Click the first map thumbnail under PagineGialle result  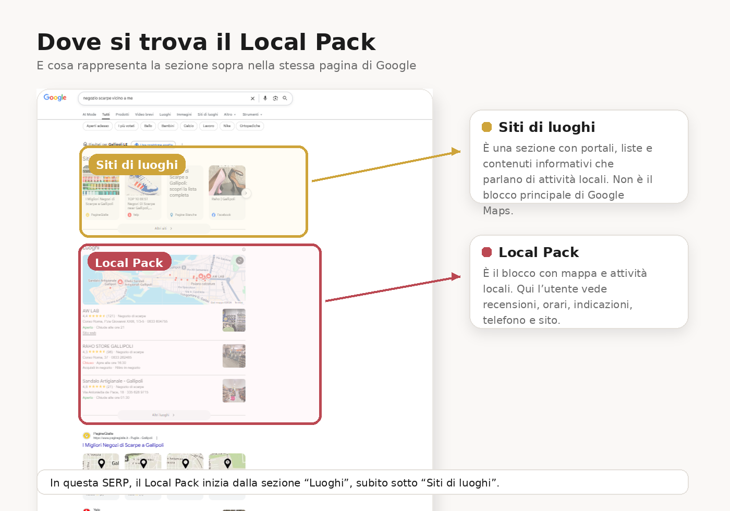101,461
